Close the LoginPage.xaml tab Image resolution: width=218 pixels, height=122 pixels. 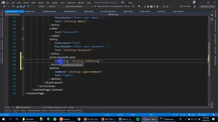coord(22,11)
